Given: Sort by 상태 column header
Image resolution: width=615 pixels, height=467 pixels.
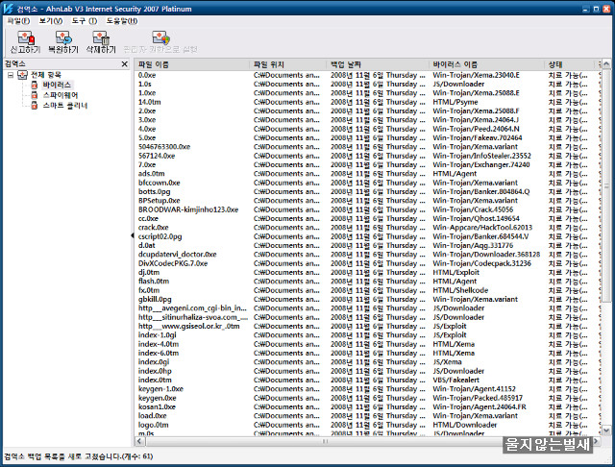Looking at the screenshot, I should [x=570, y=64].
